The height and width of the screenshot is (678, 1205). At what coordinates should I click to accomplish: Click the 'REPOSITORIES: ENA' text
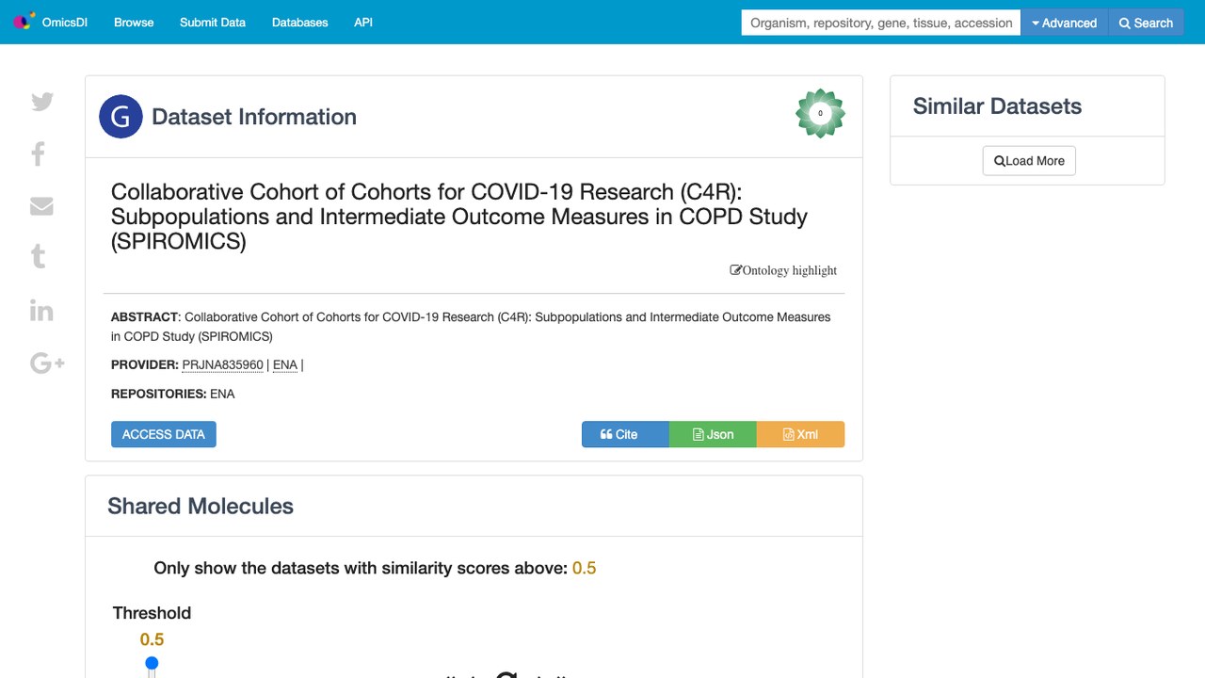(173, 394)
